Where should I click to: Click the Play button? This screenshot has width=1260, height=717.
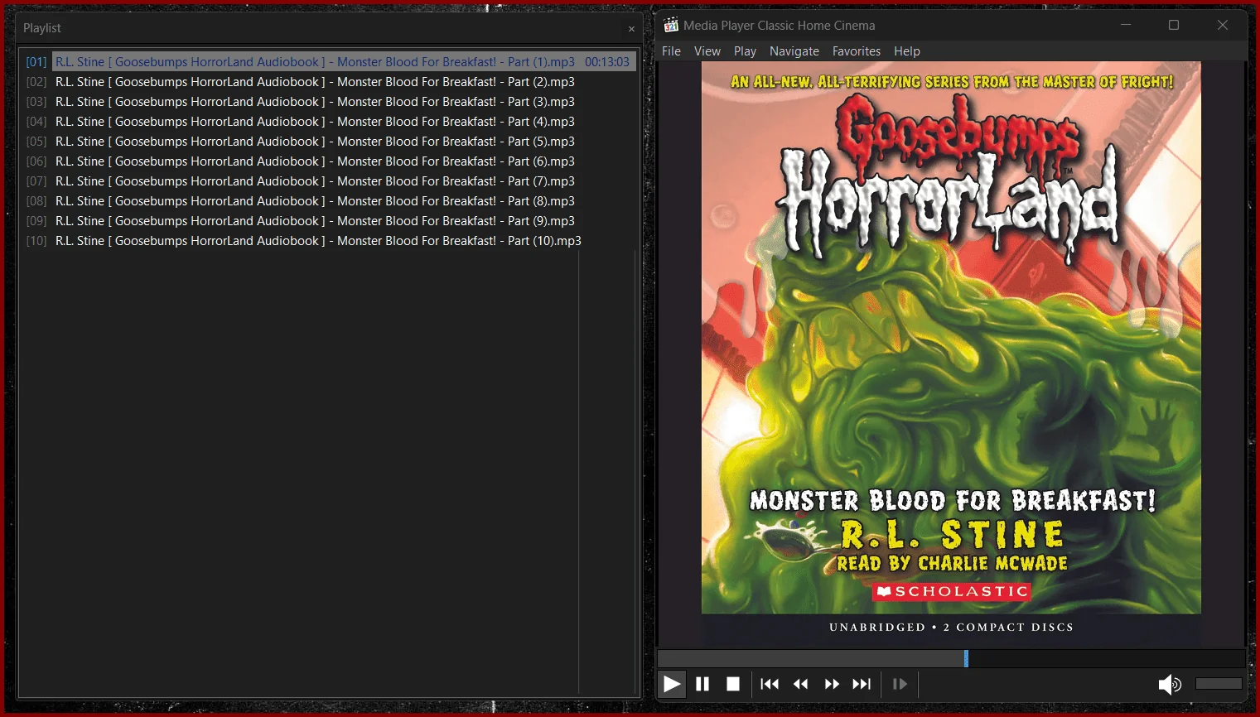(672, 684)
